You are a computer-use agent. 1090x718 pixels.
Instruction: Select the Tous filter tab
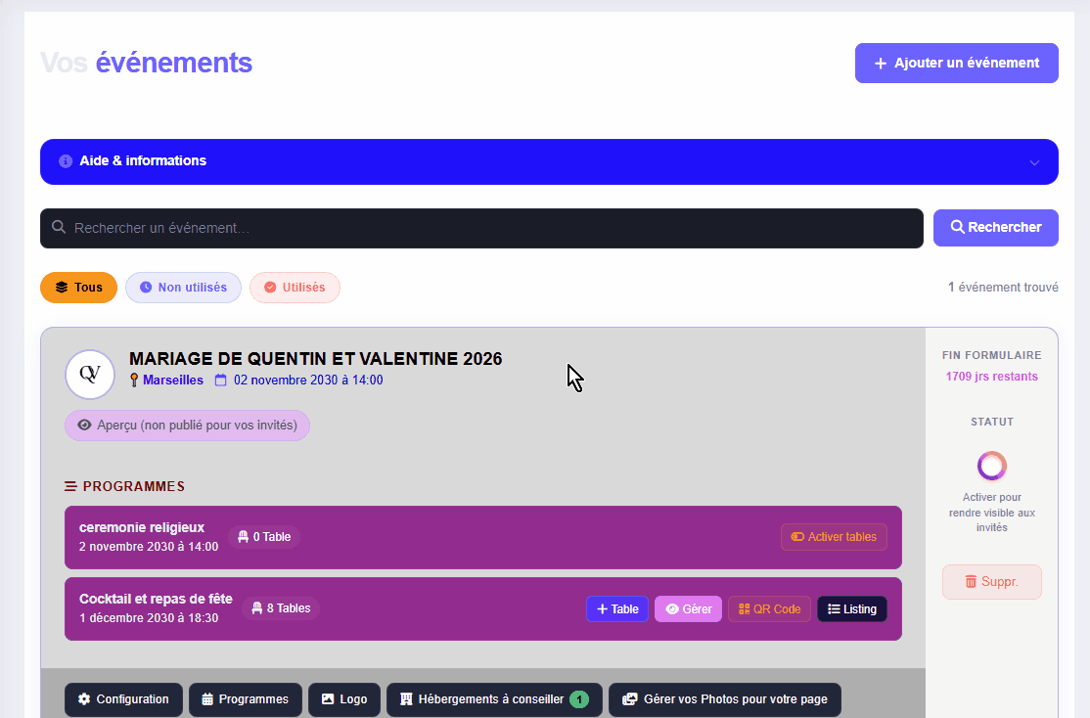pos(78,288)
